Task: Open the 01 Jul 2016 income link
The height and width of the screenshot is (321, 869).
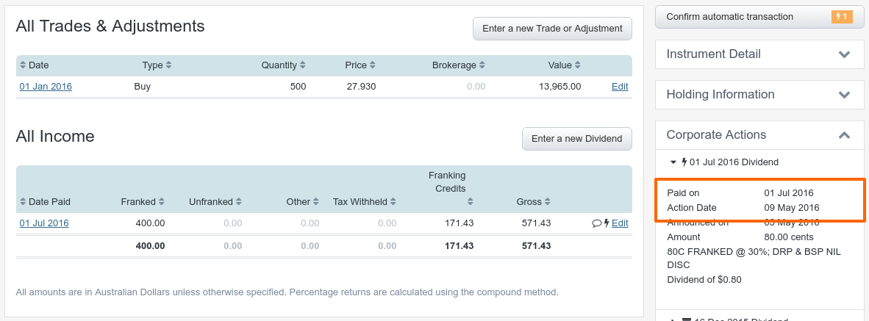Action: coord(44,223)
